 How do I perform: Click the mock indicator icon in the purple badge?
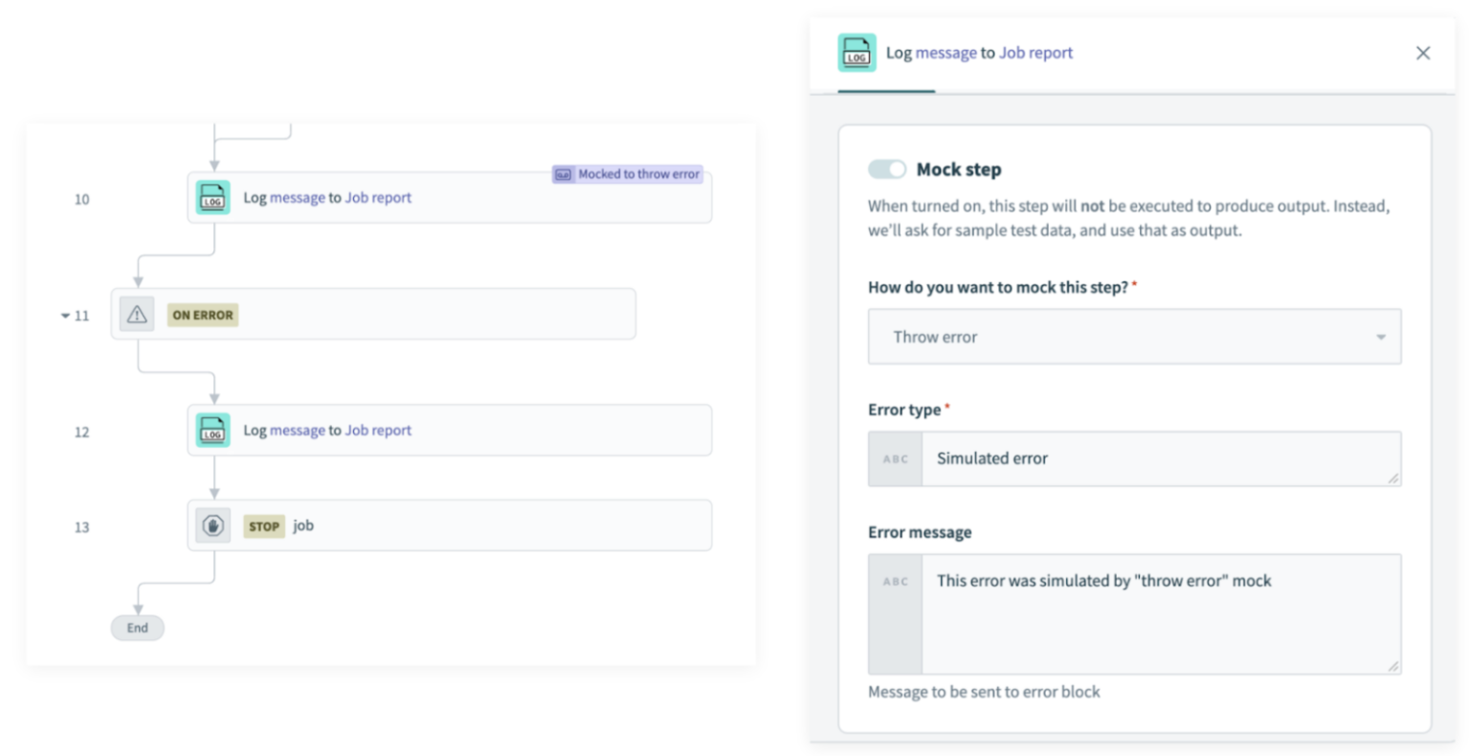[x=563, y=173]
